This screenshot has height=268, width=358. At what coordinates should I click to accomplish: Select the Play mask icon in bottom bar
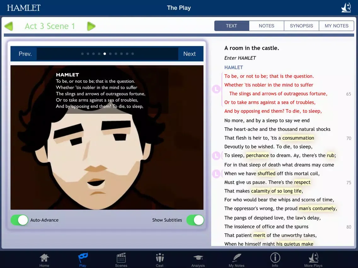[x=83, y=260]
